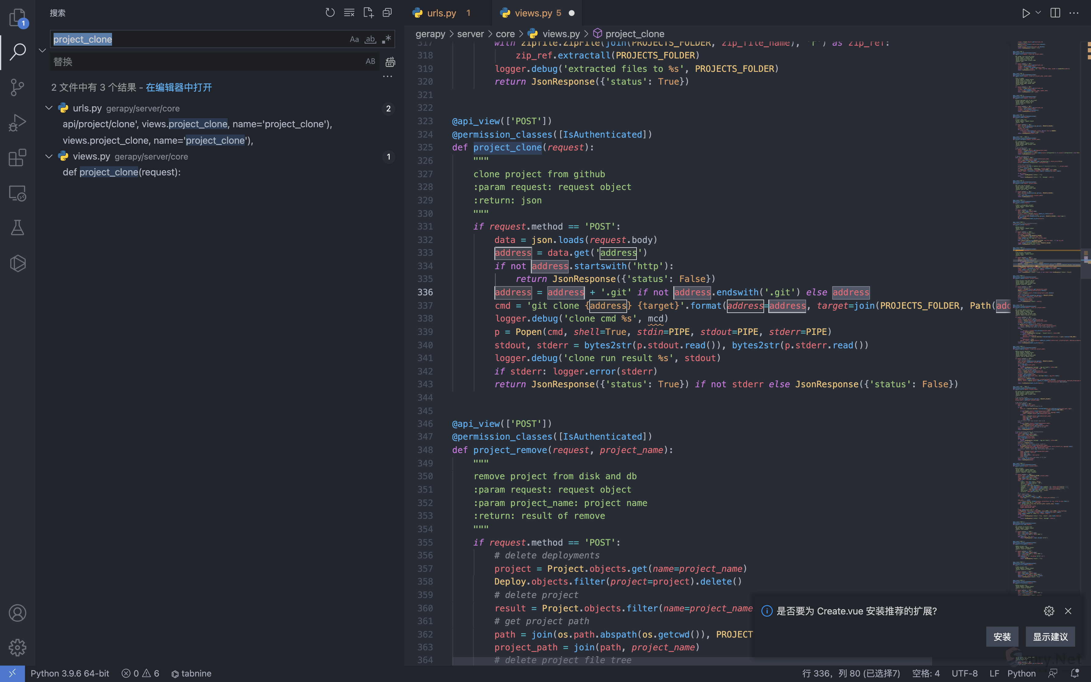
Task: Open the Extensions view
Action: click(x=17, y=158)
